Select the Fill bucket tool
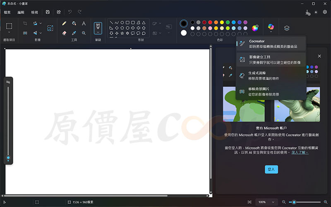 click(74, 24)
